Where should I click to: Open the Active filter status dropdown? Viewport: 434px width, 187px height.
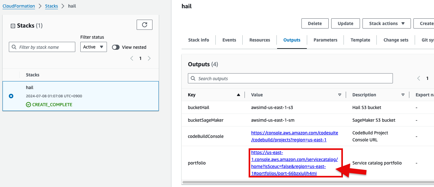point(94,47)
